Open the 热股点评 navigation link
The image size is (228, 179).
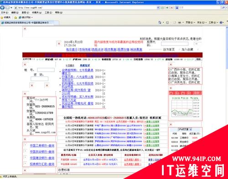click(98, 50)
